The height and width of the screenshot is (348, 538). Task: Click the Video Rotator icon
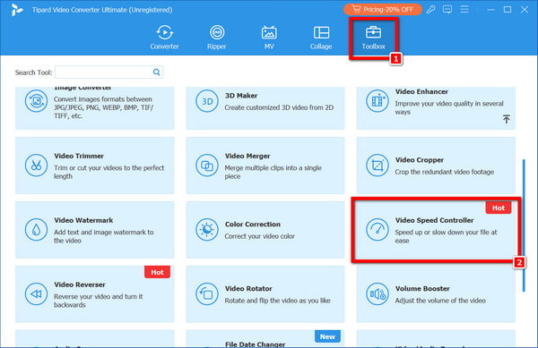(207, 294)
